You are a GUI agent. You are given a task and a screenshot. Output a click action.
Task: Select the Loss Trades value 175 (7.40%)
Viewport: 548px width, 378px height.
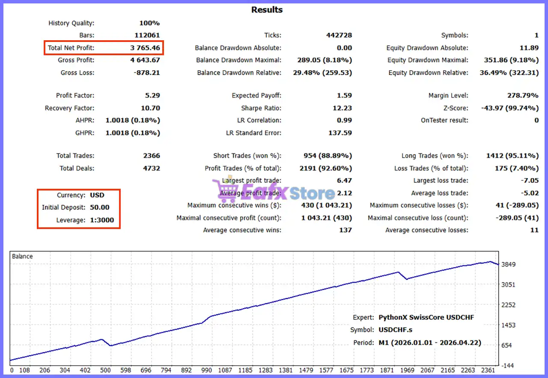pos(517,168)
